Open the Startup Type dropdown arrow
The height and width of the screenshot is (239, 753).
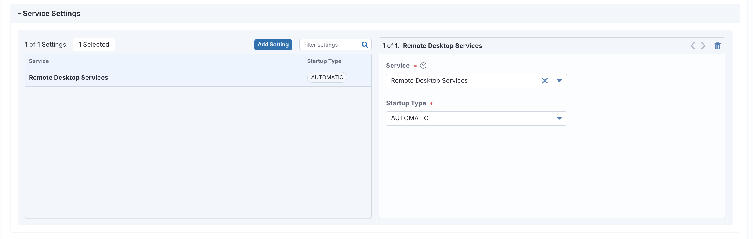point(559,118)
